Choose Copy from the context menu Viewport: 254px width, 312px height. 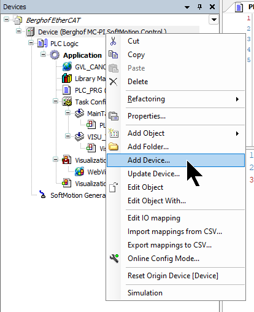coord(176,55)
